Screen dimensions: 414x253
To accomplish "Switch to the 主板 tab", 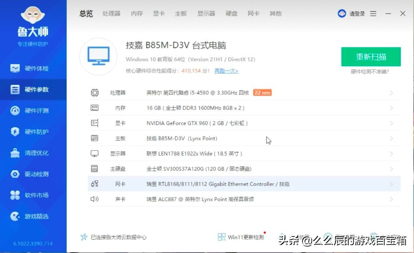I will [x=181, y=13].
